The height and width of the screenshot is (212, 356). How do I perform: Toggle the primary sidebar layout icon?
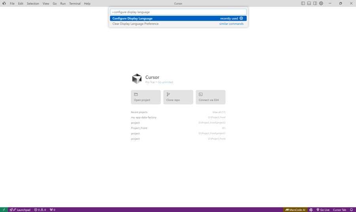click(303, 4)
